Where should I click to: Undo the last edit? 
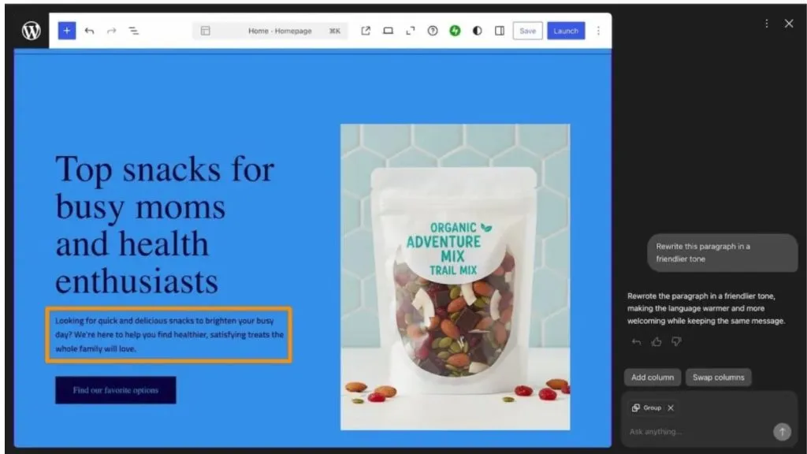[89, 31]
